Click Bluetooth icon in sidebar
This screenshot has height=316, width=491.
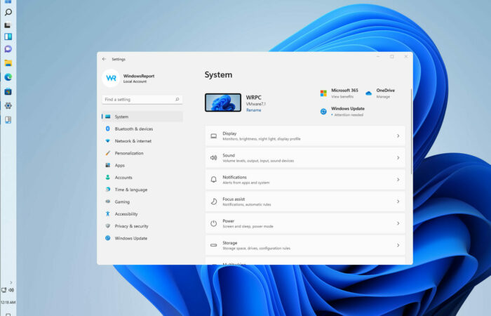tap(108, 129)
